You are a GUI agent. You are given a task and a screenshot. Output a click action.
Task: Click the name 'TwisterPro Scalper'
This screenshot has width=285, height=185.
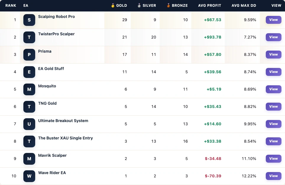coord(56,34)
